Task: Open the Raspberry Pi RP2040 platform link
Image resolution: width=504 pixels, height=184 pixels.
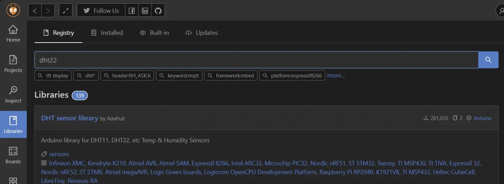Action: pos(346,172)
